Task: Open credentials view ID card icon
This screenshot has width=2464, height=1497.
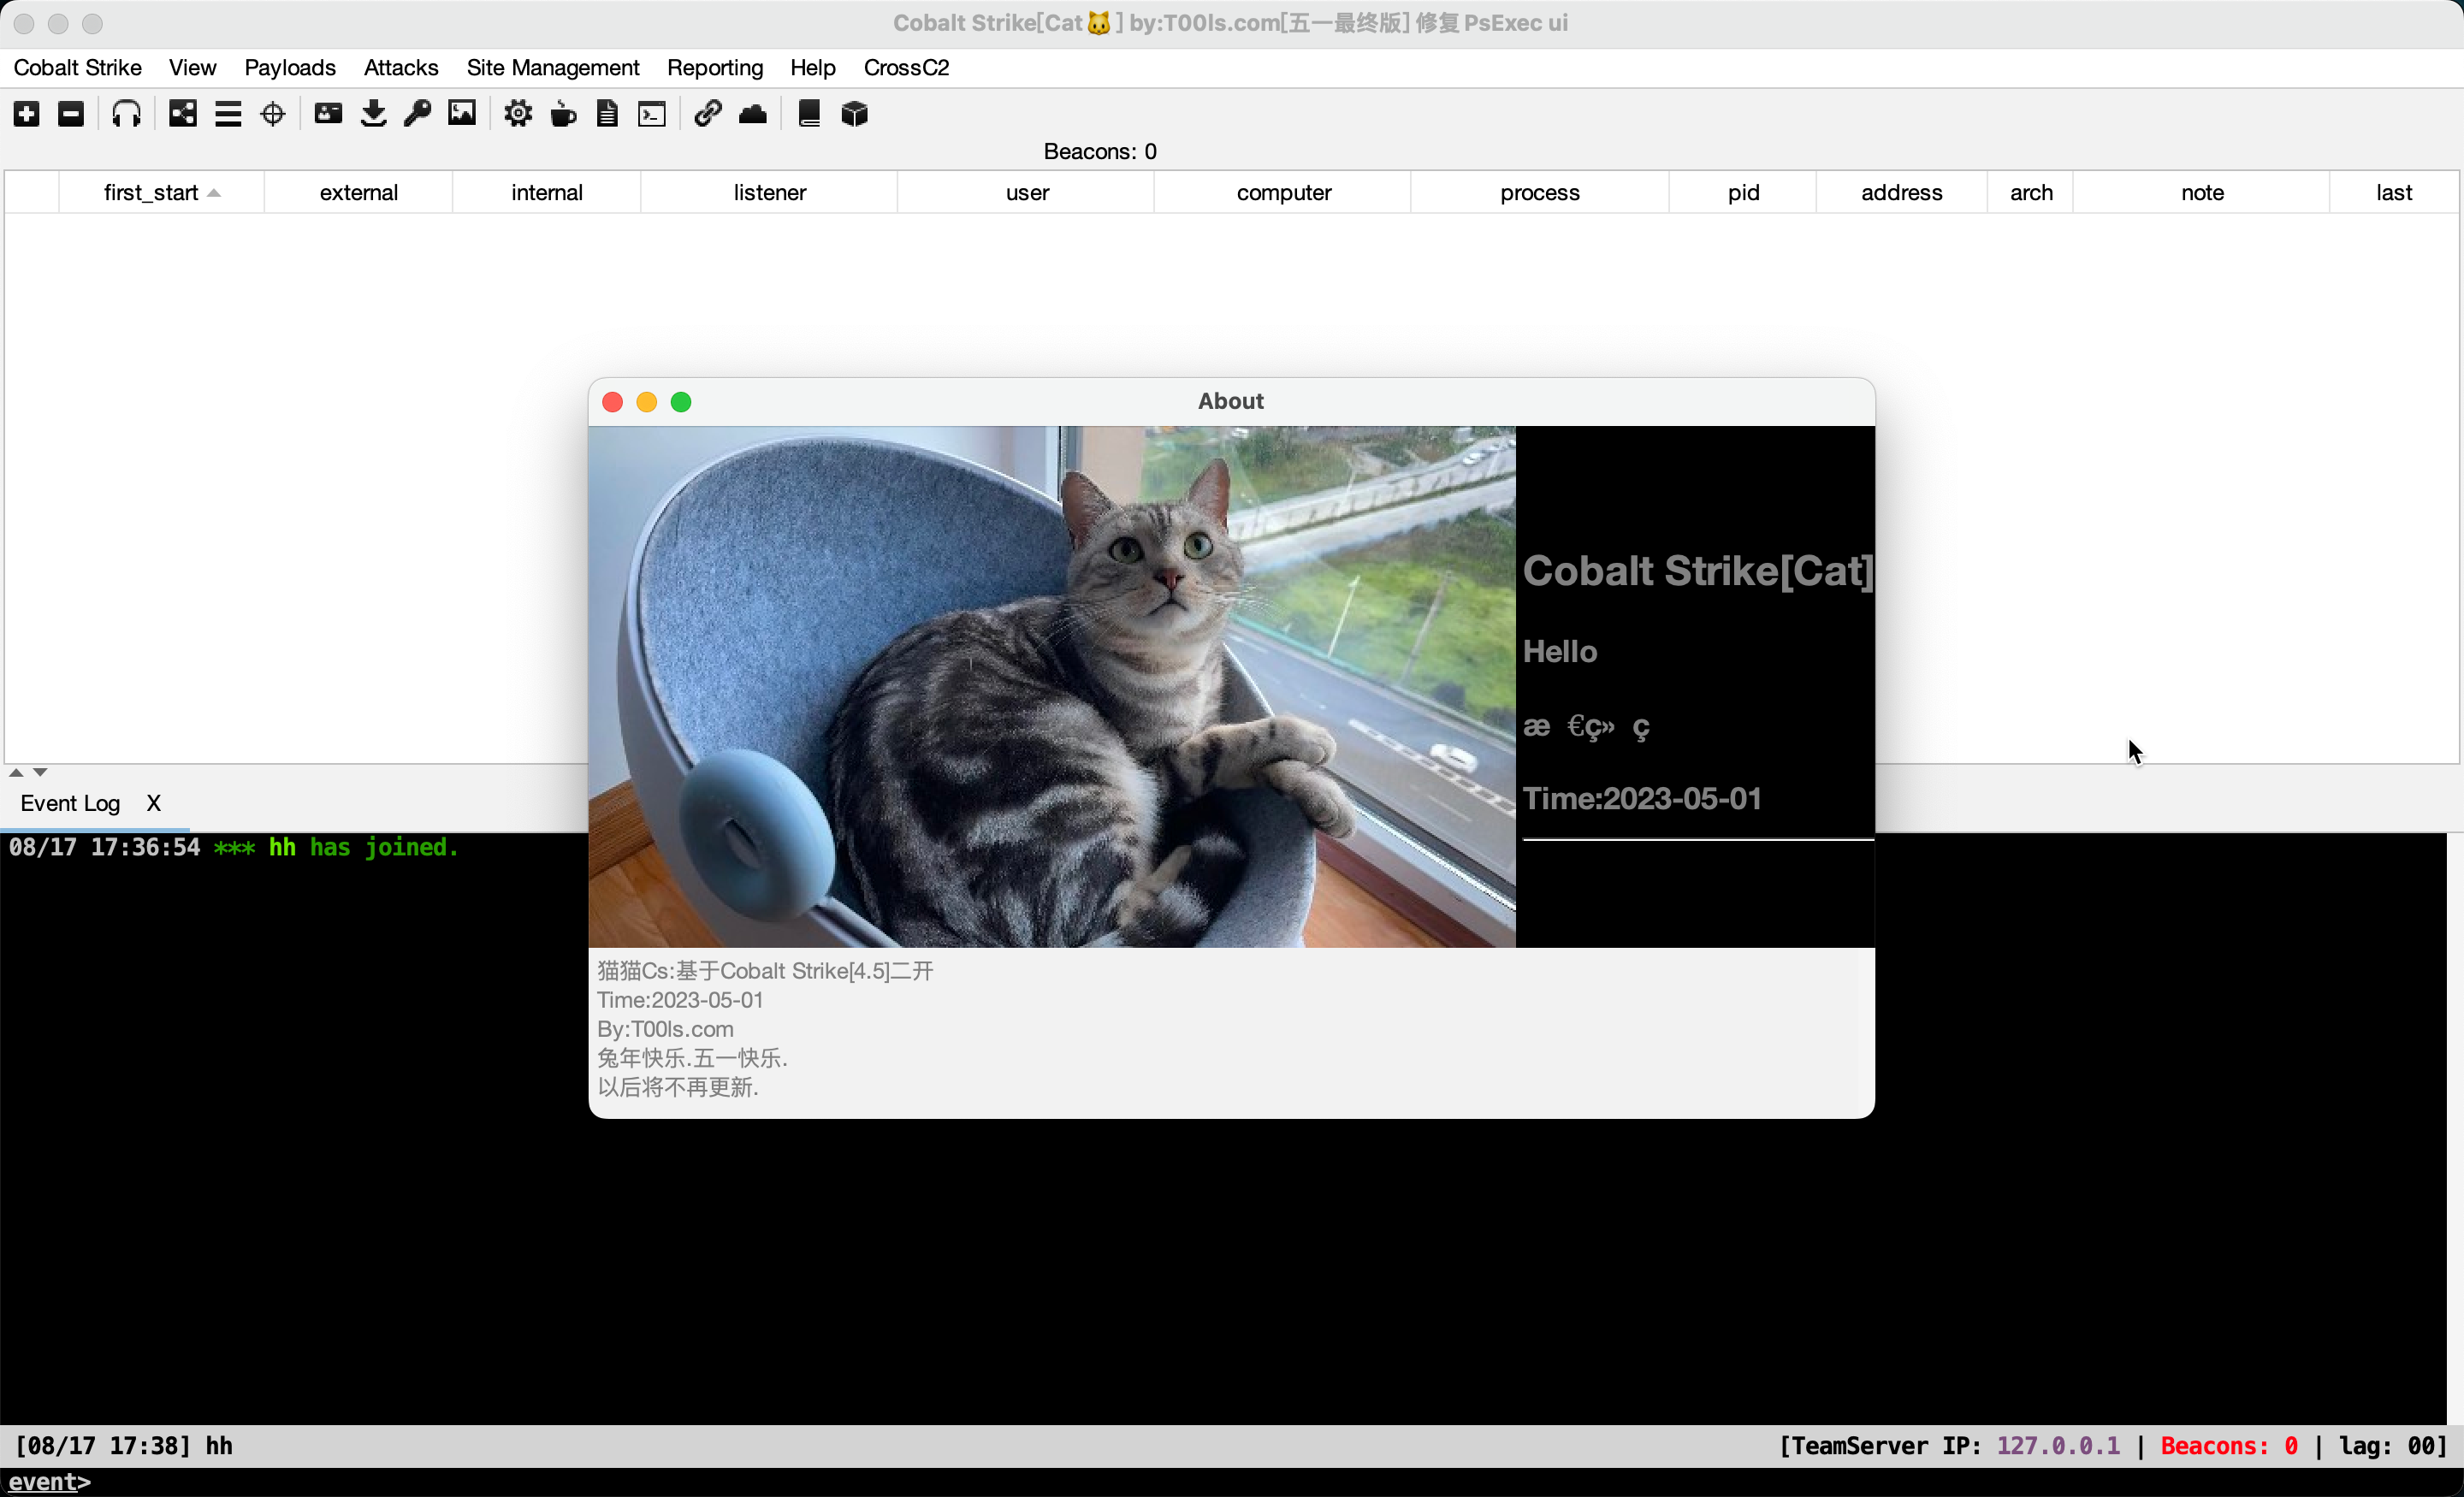Action: point(328,114)
